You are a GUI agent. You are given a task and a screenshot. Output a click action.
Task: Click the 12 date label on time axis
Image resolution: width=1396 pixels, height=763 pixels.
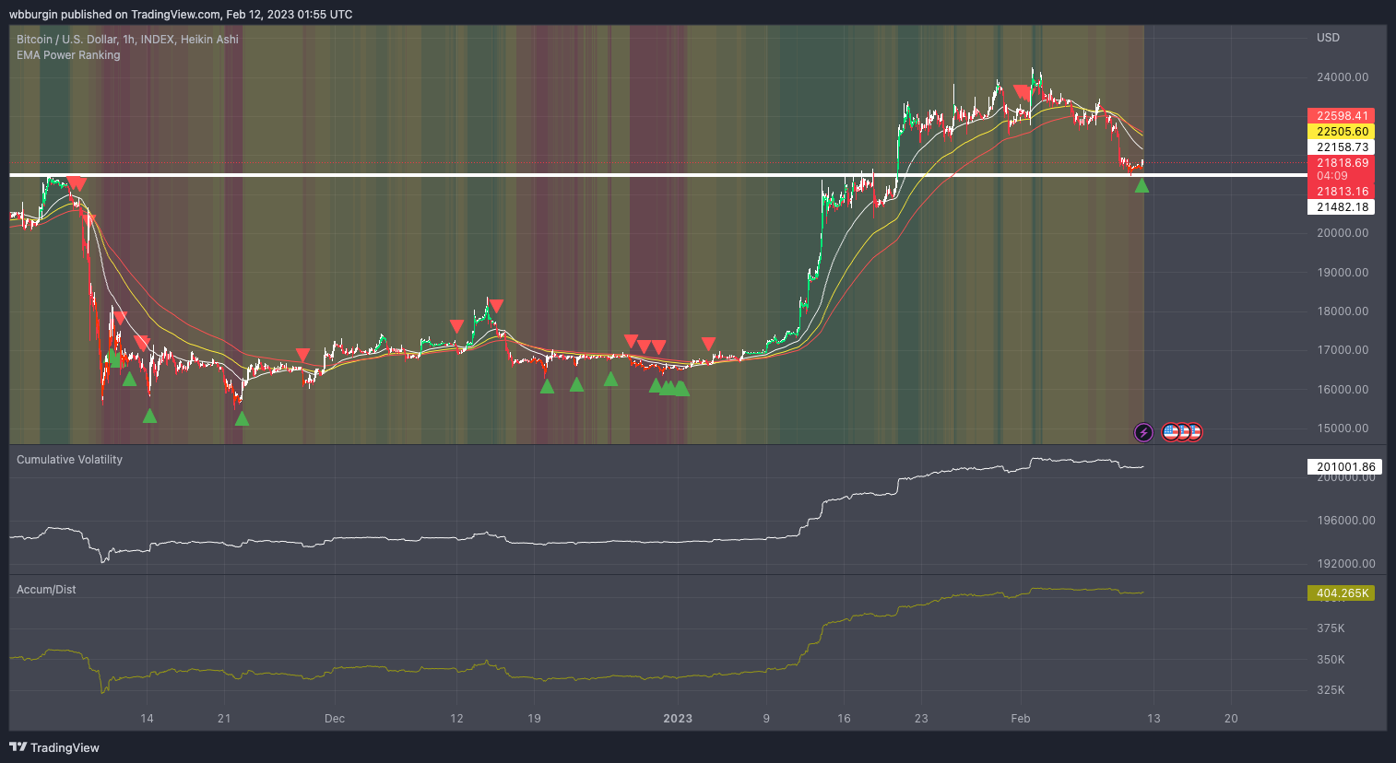click(x=456, y=719)
